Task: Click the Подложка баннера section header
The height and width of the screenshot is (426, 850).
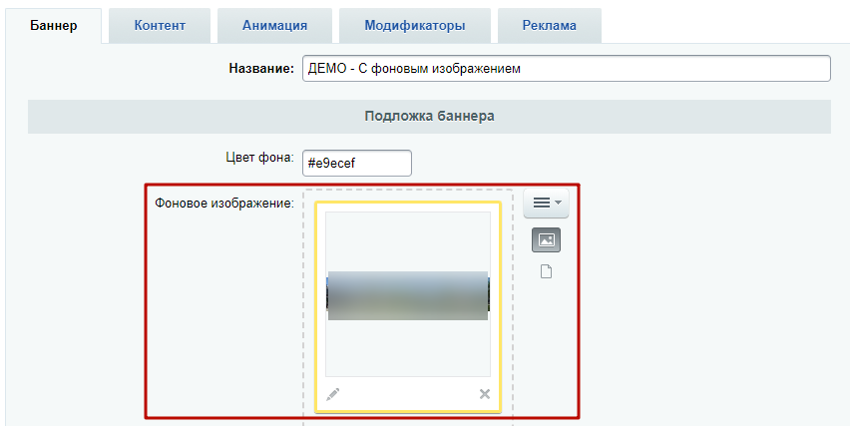Action: pyautogui.click(x=429, y=116)
